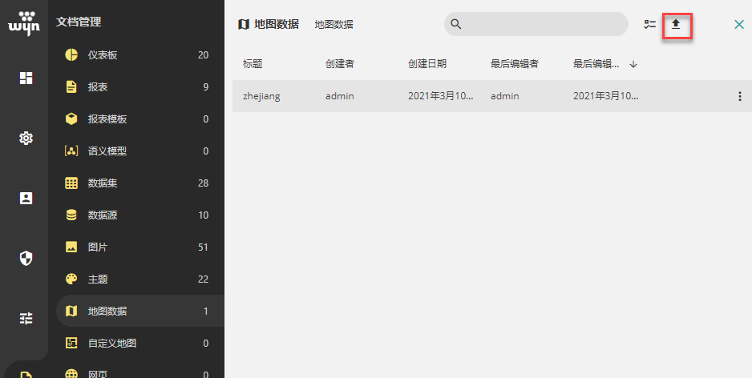The width and height of the screenshot is (752, 378).
Task: Click the 报表模板 cube icon
Action: tap(71, 119)
